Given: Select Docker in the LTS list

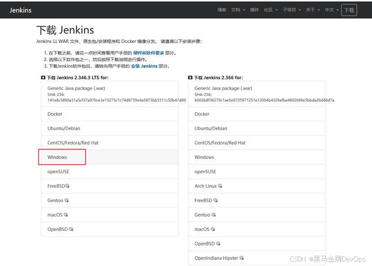Looking at the screenshot, I should click(x=110, y=114).
